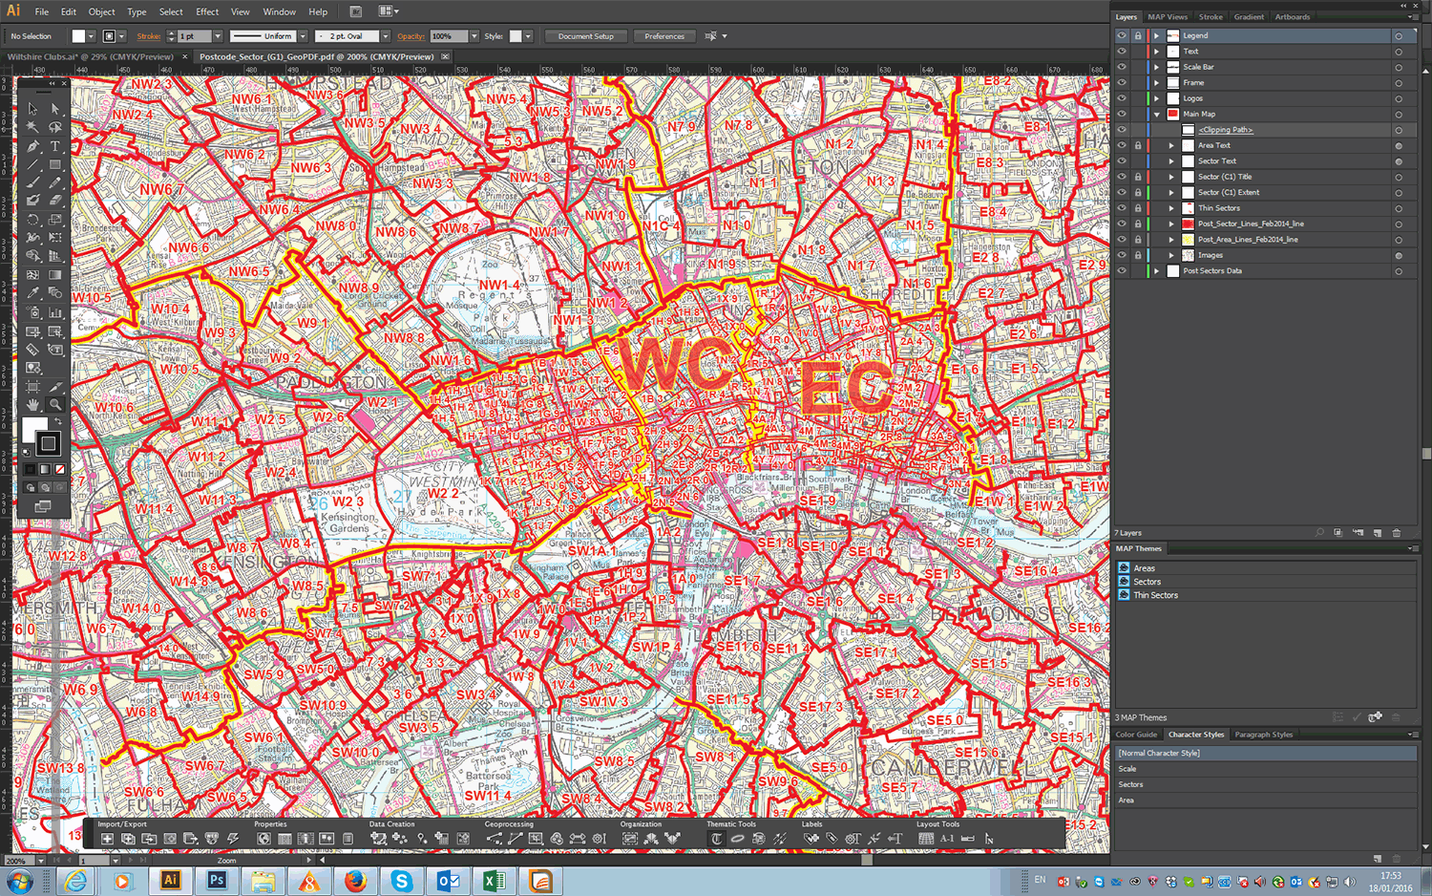Expand the Legend layer
This screenshot has width=1432, height=896.
point(1156,35)
